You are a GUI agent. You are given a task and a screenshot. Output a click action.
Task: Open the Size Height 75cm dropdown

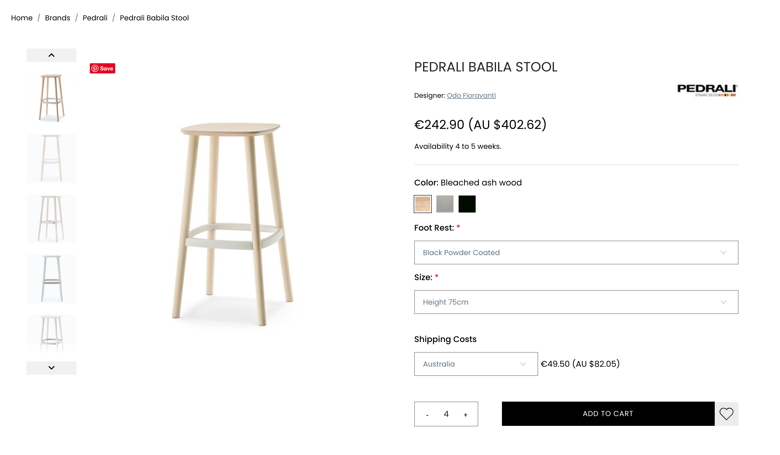click(x=576, y=302)
